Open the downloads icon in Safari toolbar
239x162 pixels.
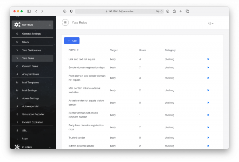point(168,11)
